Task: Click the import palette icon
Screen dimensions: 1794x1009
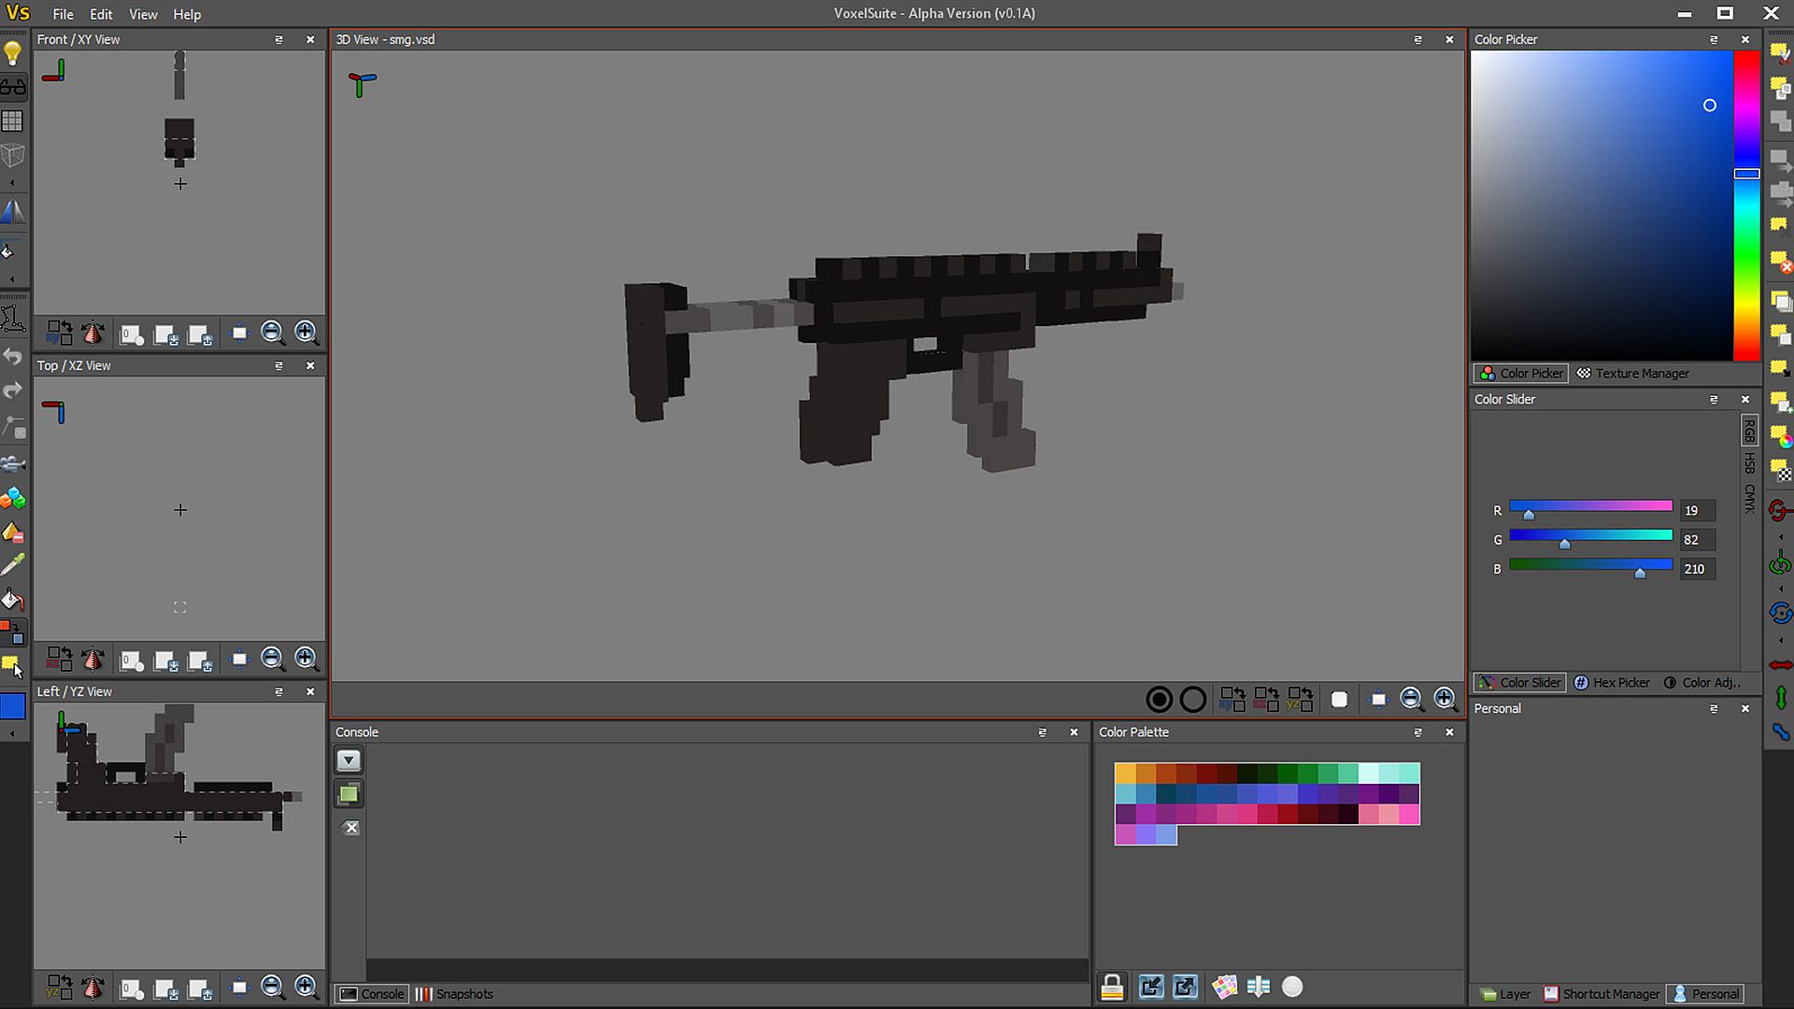Action: 1151,987
